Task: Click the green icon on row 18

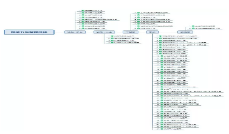Action: (x=162, y=74)
